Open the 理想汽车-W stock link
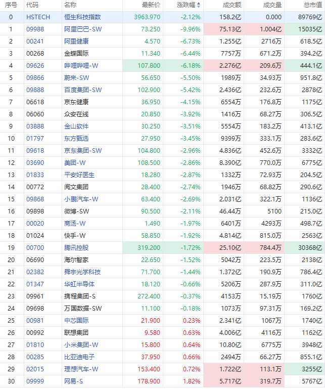The height and width of the screenshot is (389, 325). point(80,369)
